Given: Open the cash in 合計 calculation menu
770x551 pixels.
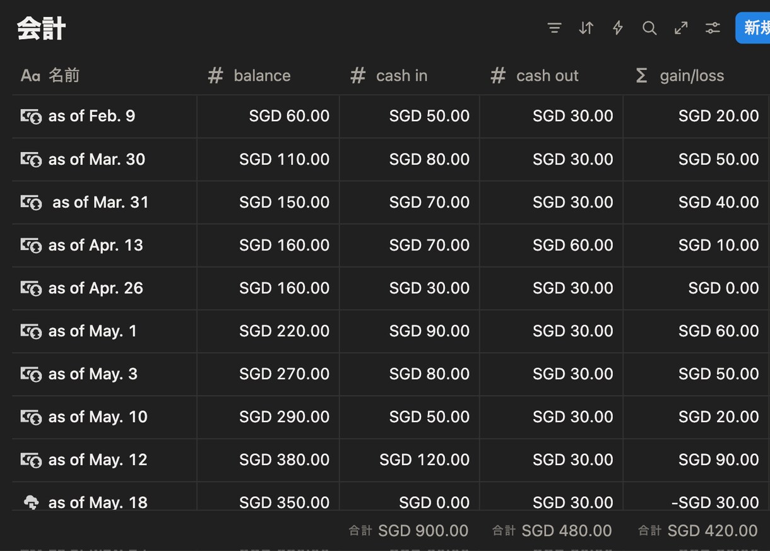Looking at the screenshot, I should 408,531.
